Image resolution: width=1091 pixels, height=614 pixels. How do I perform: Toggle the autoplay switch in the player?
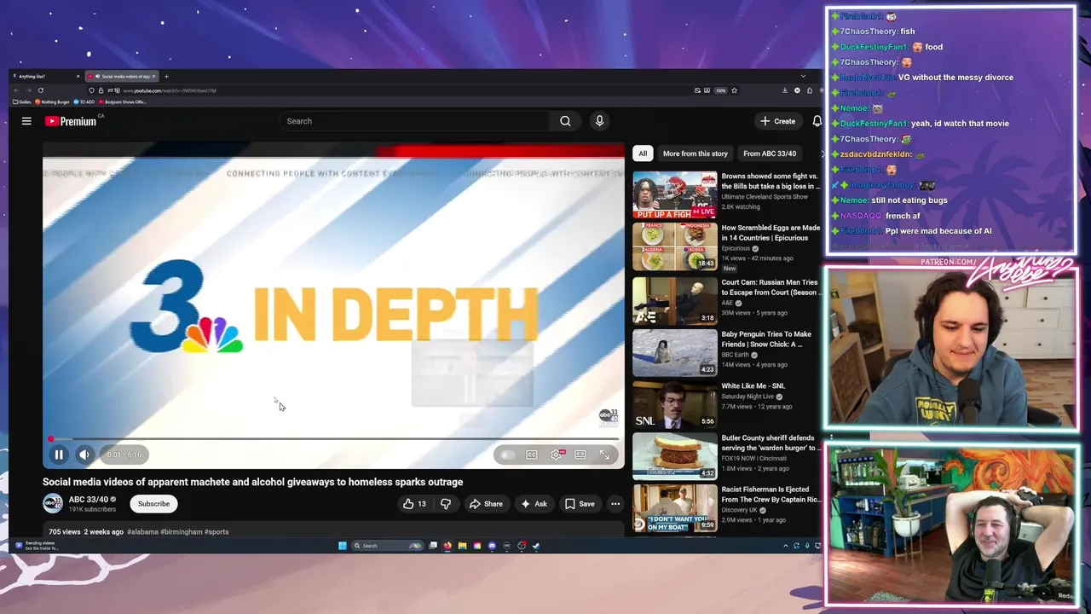pyautogui.click(x=507, y=455)
